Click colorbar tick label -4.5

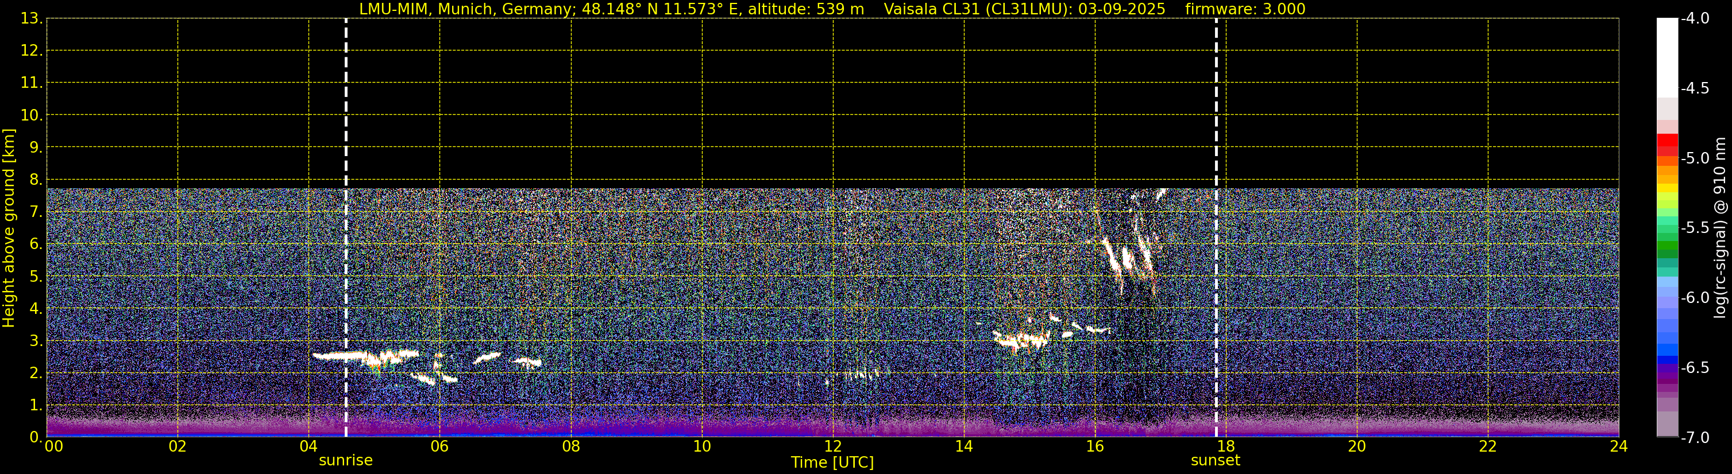pyautogui.click(x=1694, y=88)
